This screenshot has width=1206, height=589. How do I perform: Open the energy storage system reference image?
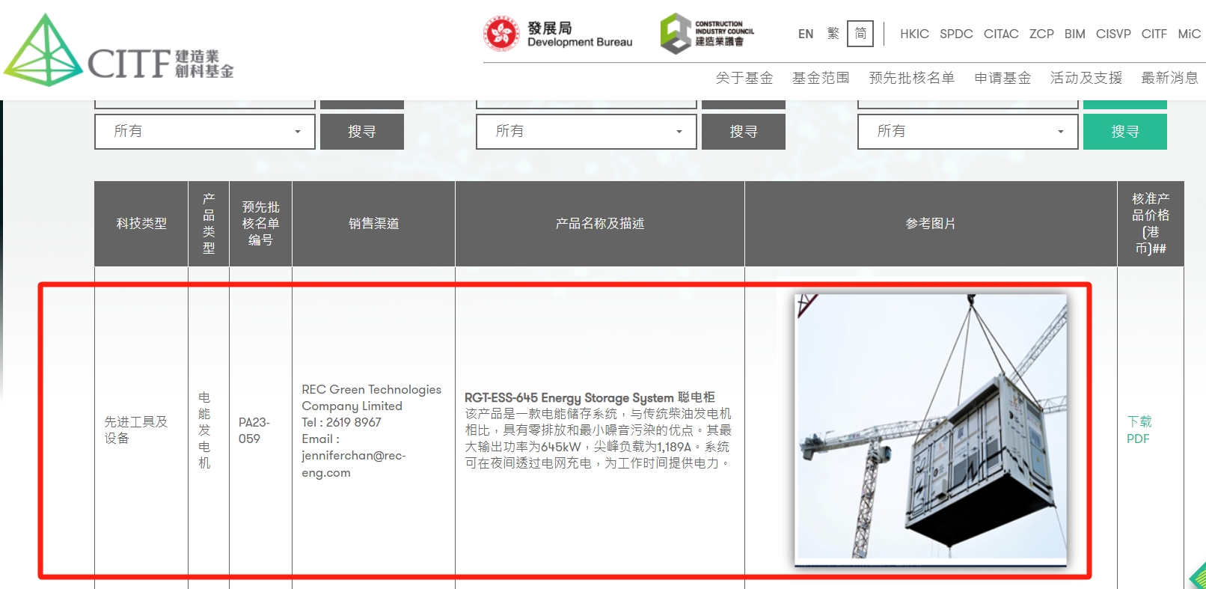(931, 430)
